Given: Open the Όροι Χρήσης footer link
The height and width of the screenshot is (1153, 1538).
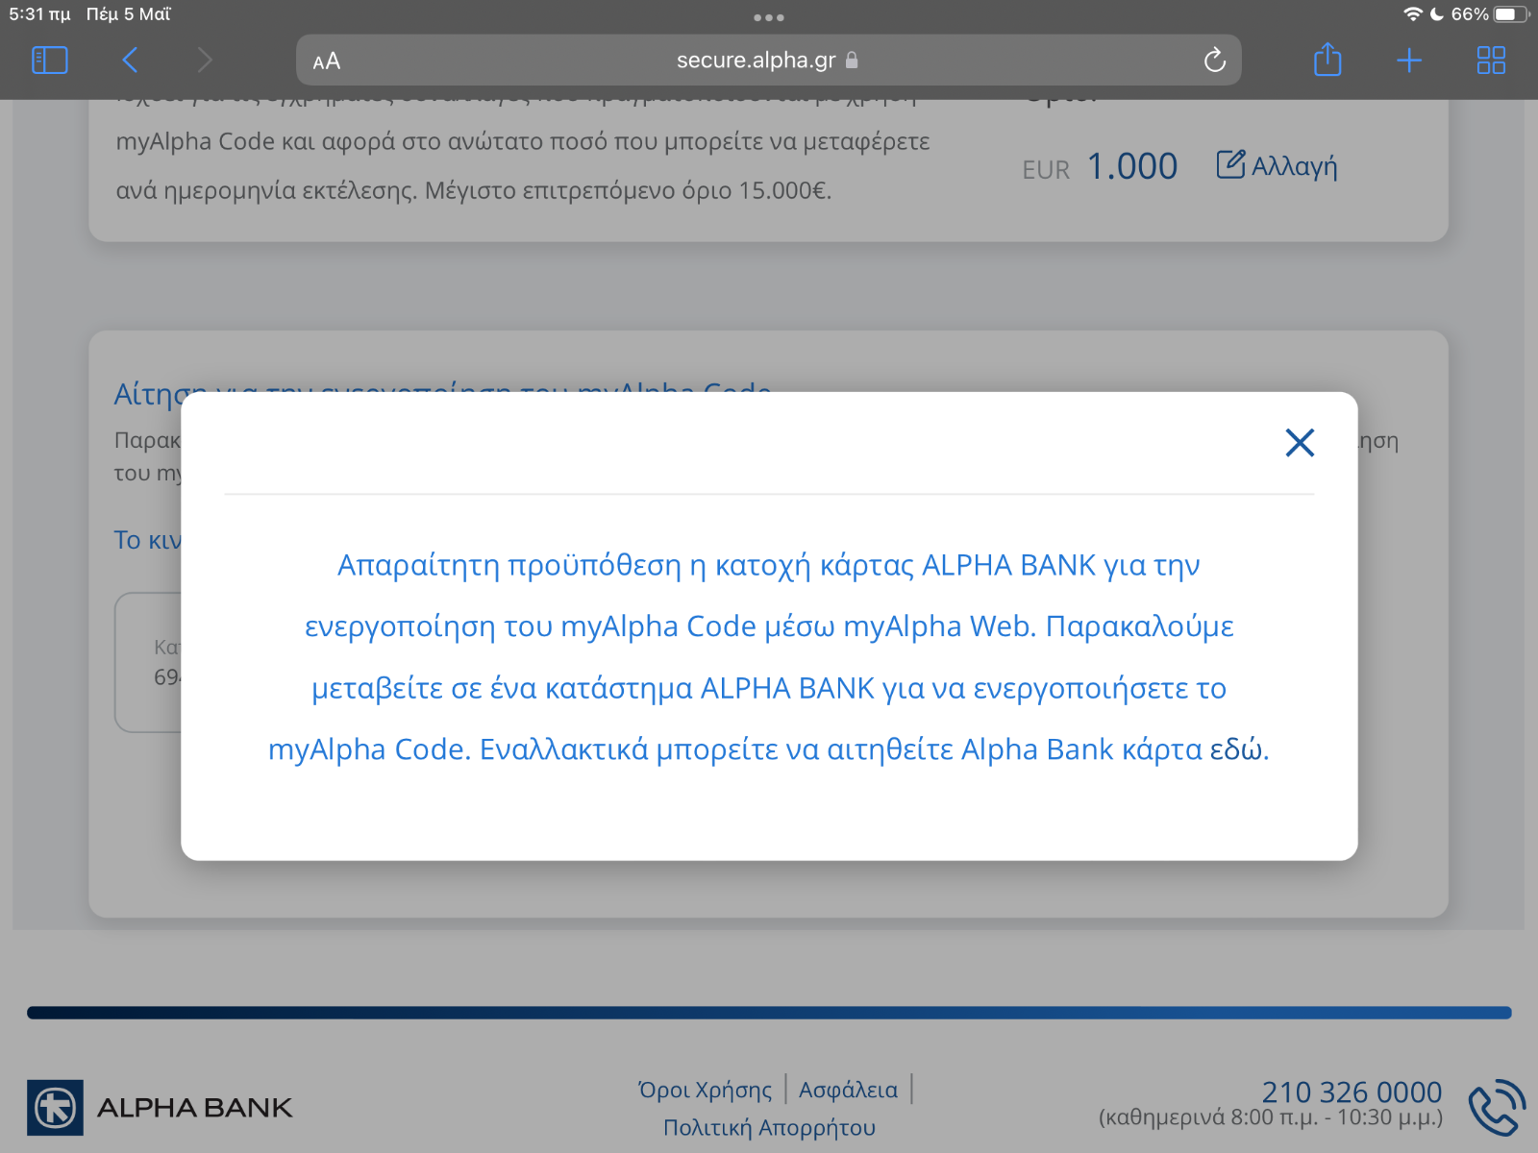Looking at the screenshot, I should click(705, 1090).
